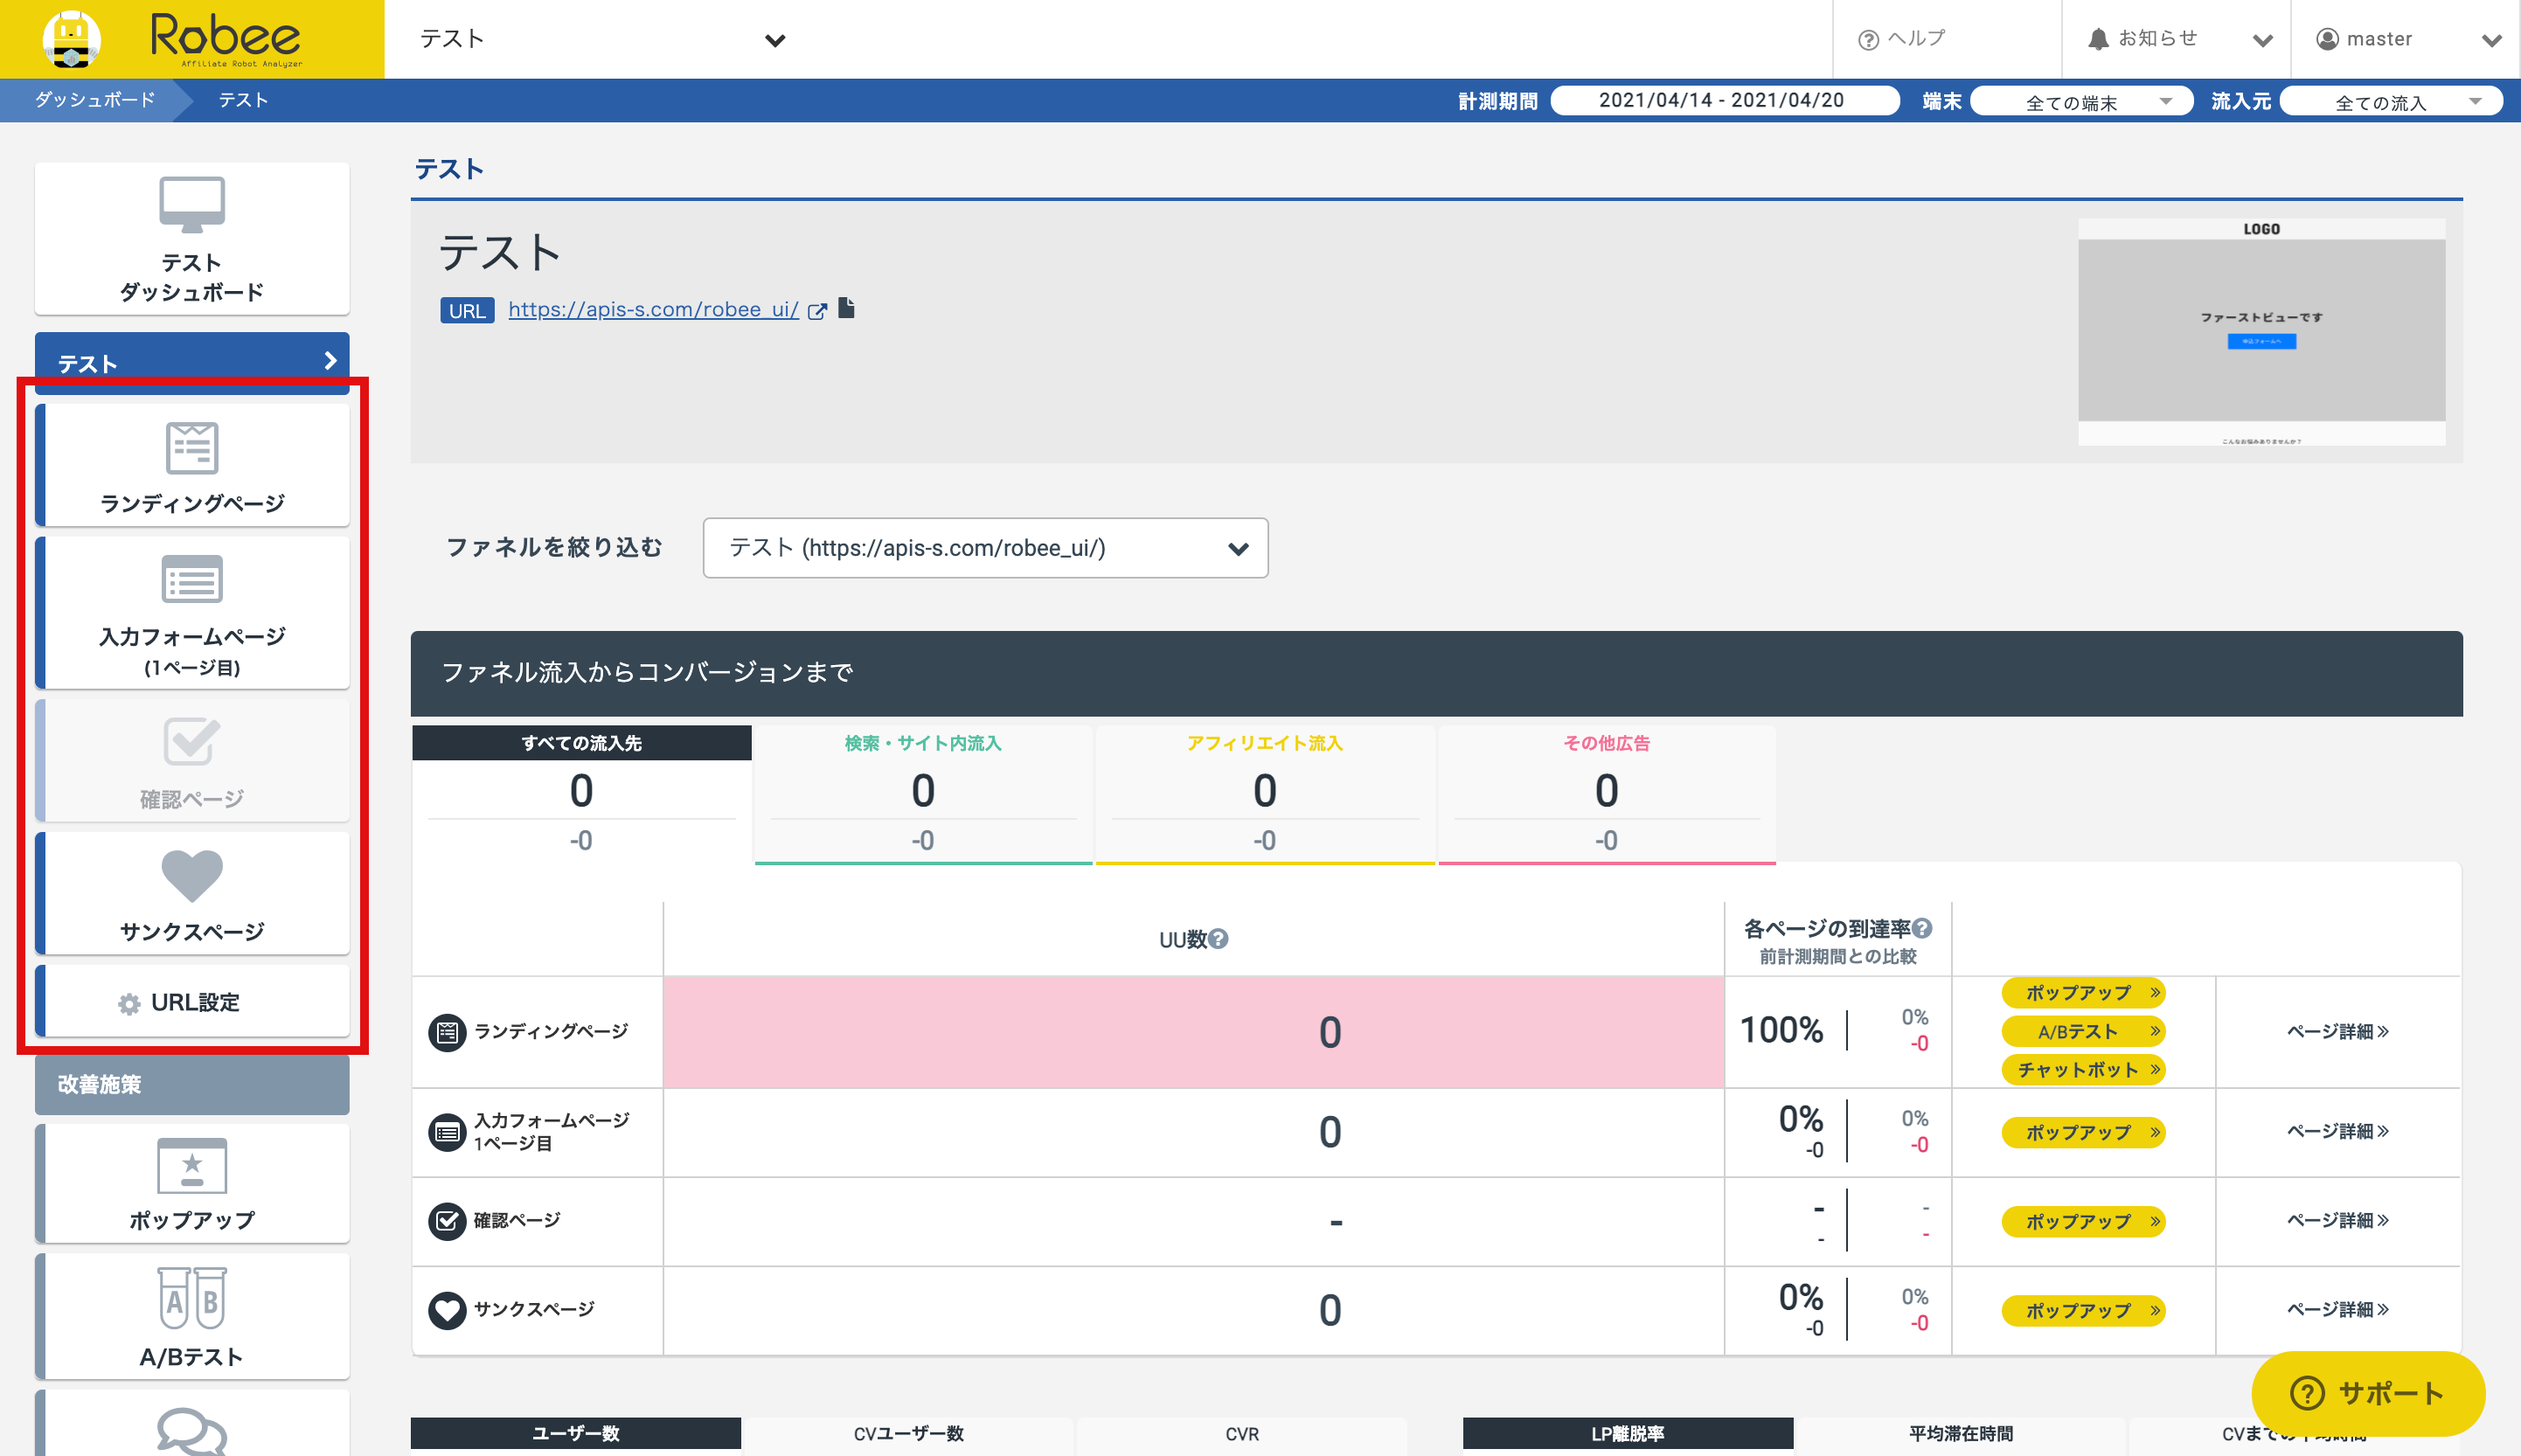Viewport: 2521px width, 1456px height.
Task: Click the UU数 help question icon
Action: pyautogui.click(x=1218, y=939)
